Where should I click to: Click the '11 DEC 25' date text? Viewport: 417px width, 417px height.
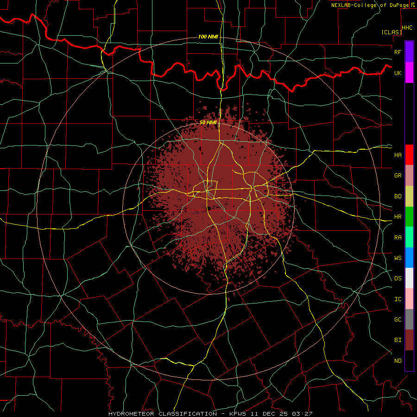point(269,414)
